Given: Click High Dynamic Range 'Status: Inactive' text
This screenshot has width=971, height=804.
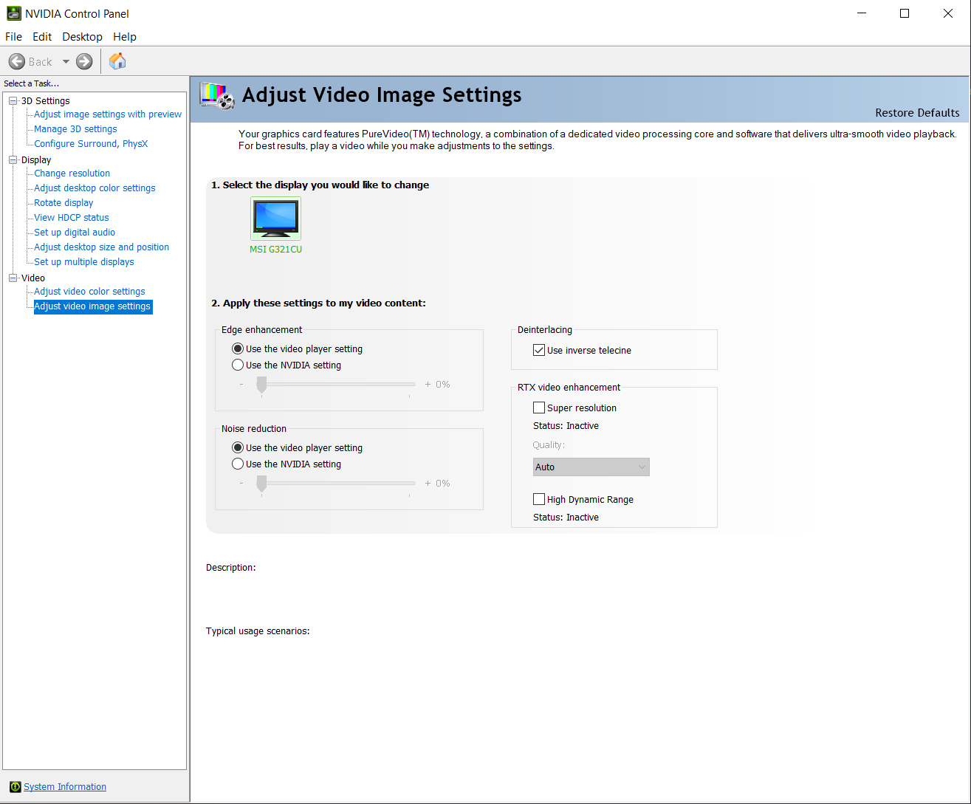Looking at the screenshot, I should 566,518.
